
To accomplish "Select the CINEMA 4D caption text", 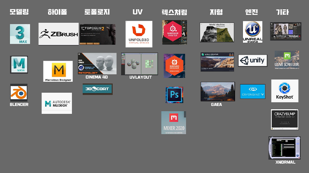I will pos(97,77).
